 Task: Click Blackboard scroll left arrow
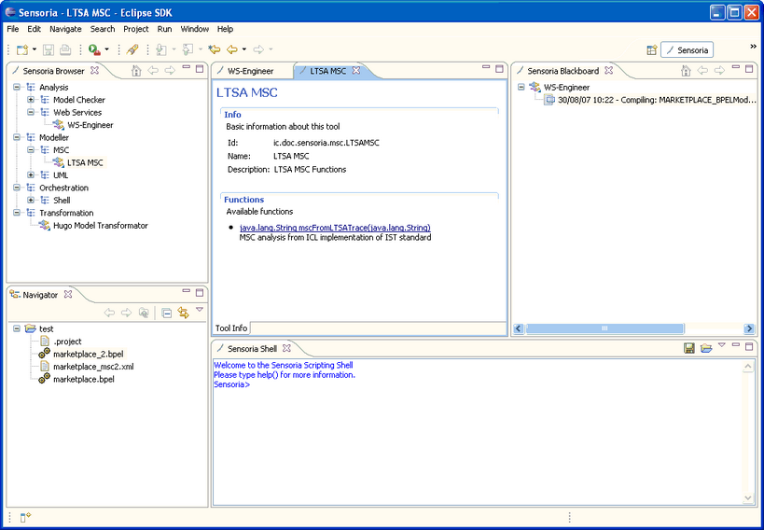click(x=519, y=328)
